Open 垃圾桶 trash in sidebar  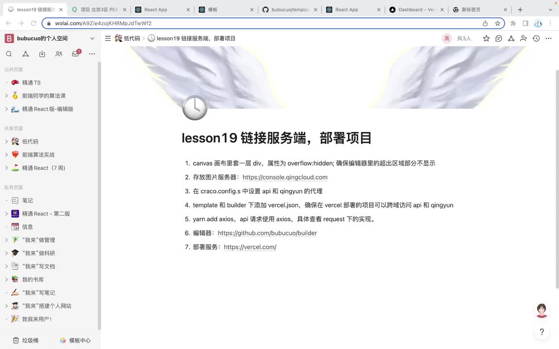coord(26,340)
